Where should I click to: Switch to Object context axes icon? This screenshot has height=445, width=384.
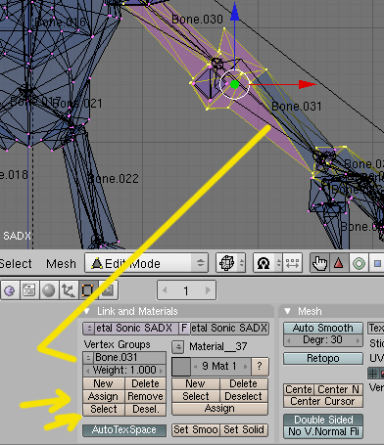69,290
